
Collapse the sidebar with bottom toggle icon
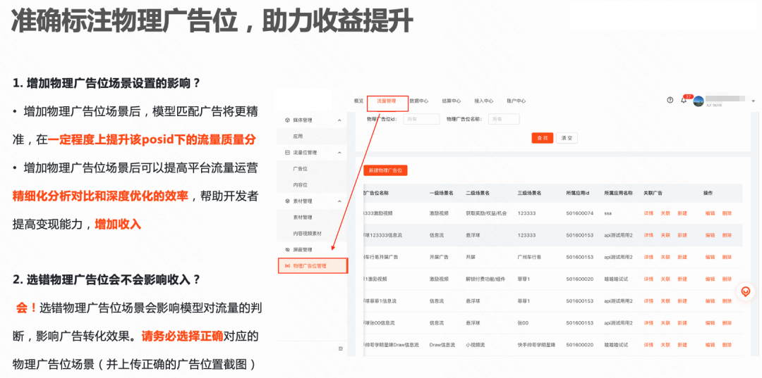(x=339, y=349)
